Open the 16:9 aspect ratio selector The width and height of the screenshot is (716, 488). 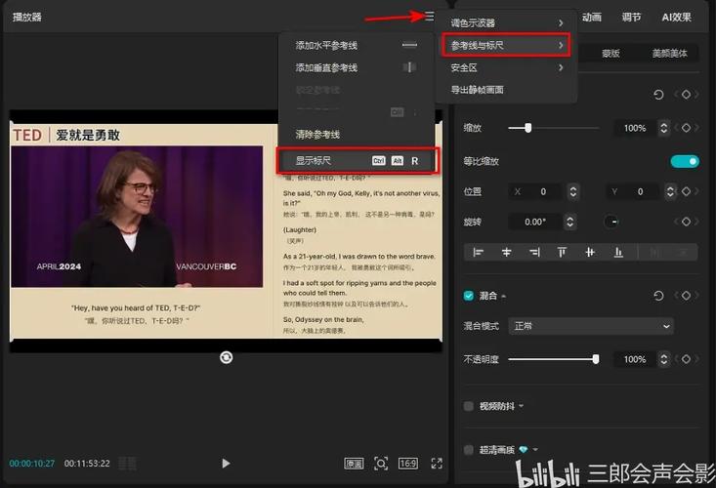[407, 464]
